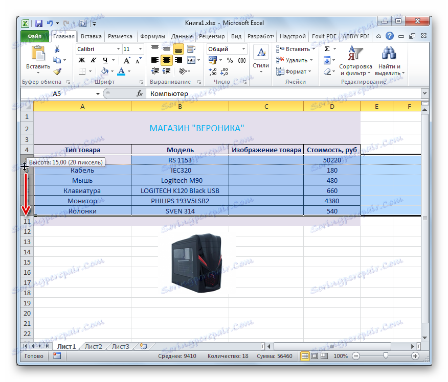Switch to the Формулы ribbon tab
This screenshot has width=448, height=382.
point(152,36)
